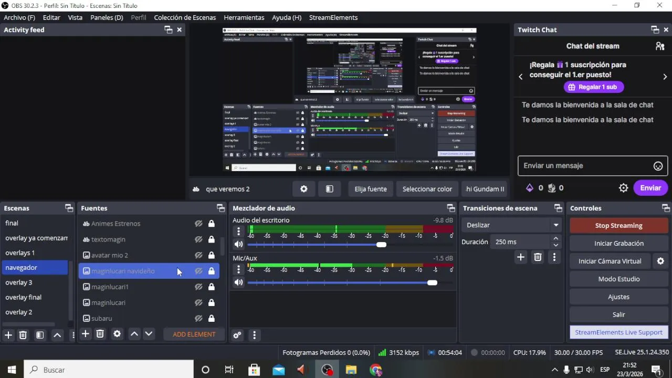Viewport: 672px width, 378px height.
Task: Open Colección de Escenas menu
Action: tap(185, 17)
